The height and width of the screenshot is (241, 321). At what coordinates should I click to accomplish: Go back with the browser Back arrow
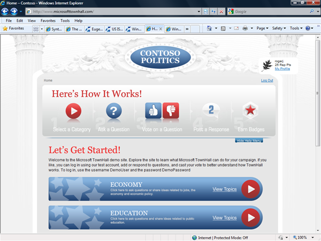click(x=5, y=11)
